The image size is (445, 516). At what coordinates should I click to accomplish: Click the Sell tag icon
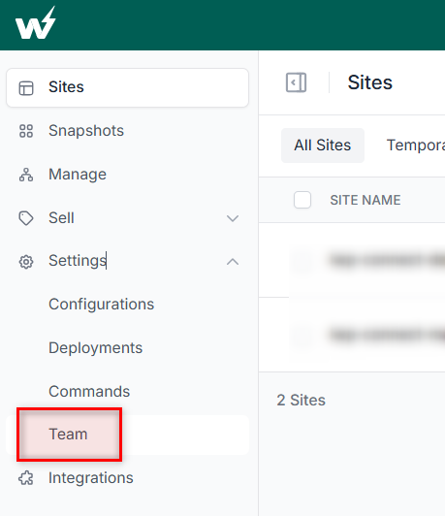[x=26, y=218]
